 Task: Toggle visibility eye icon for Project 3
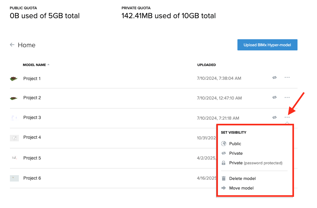[x=274, y=117]
